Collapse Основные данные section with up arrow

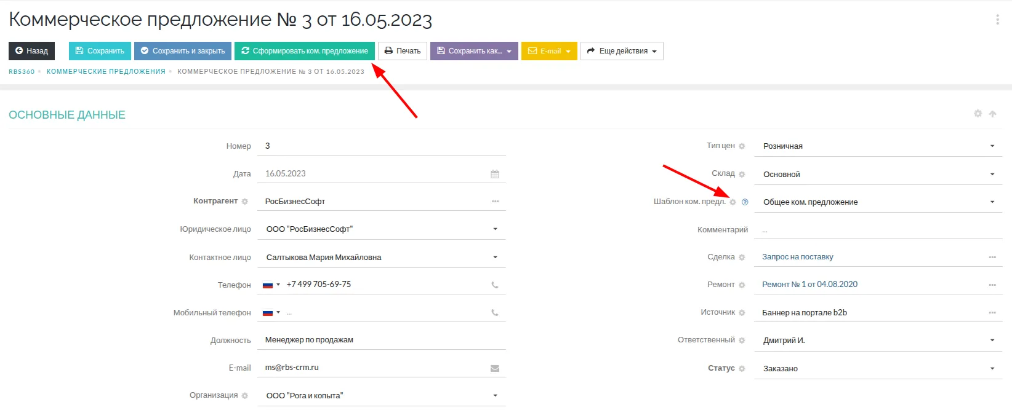click(x=992, y=114)
